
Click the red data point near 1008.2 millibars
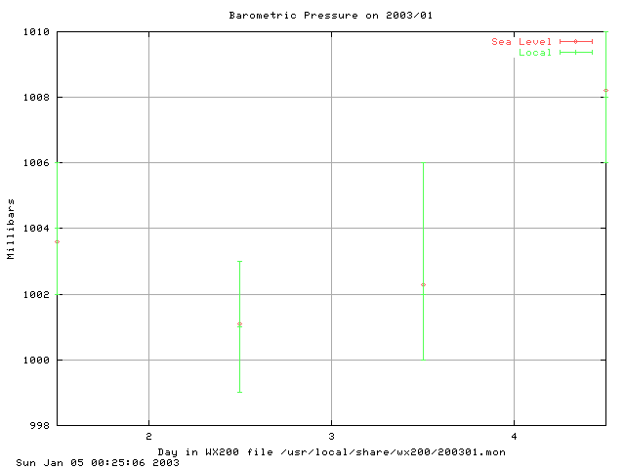(605, 91)
